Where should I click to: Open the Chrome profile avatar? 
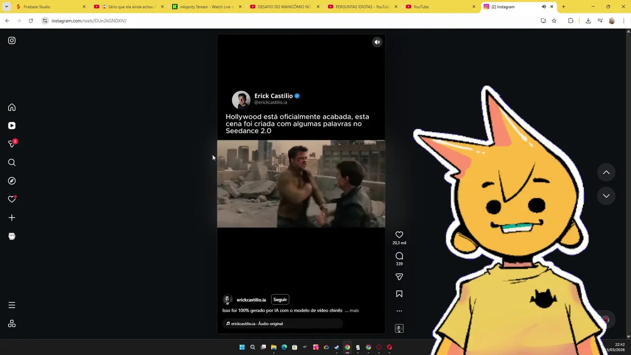coord(612,21)
